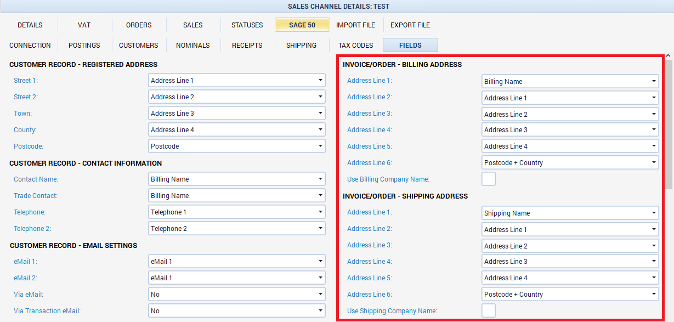Click the 'Use Shipping Company Name:' label
Screen dimensions: 674x322
tap(392, 311)
